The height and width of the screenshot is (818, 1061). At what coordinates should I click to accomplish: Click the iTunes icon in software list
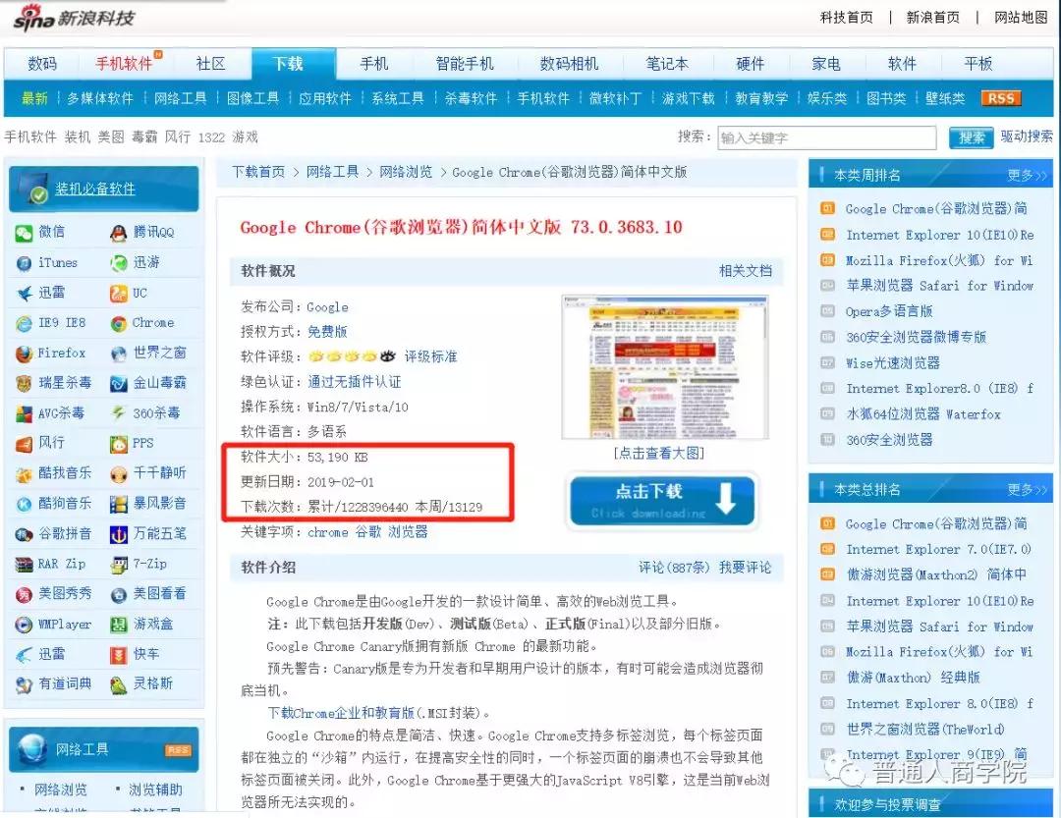(x=25, y=263)
